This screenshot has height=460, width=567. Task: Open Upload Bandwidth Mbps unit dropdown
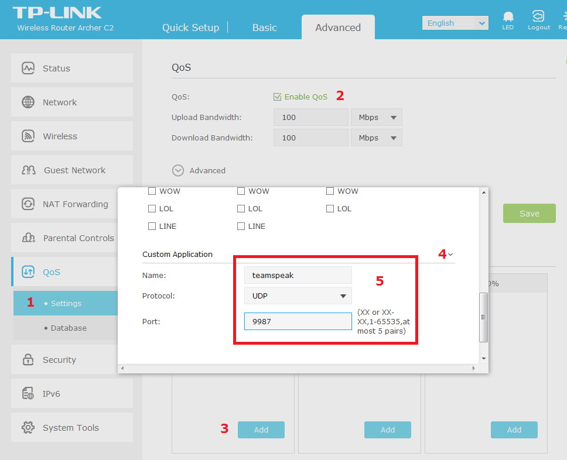377,118
